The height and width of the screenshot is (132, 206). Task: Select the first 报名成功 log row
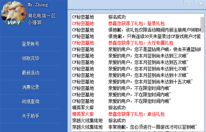[x=136, y=17]
